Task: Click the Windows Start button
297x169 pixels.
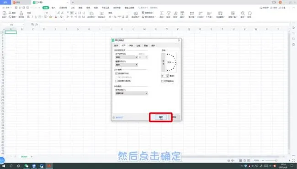Action: 4,166
